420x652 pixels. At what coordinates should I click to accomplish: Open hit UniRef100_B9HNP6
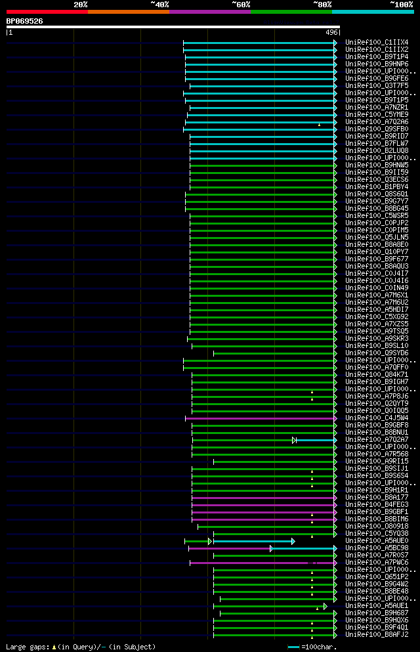coord(377,64)
